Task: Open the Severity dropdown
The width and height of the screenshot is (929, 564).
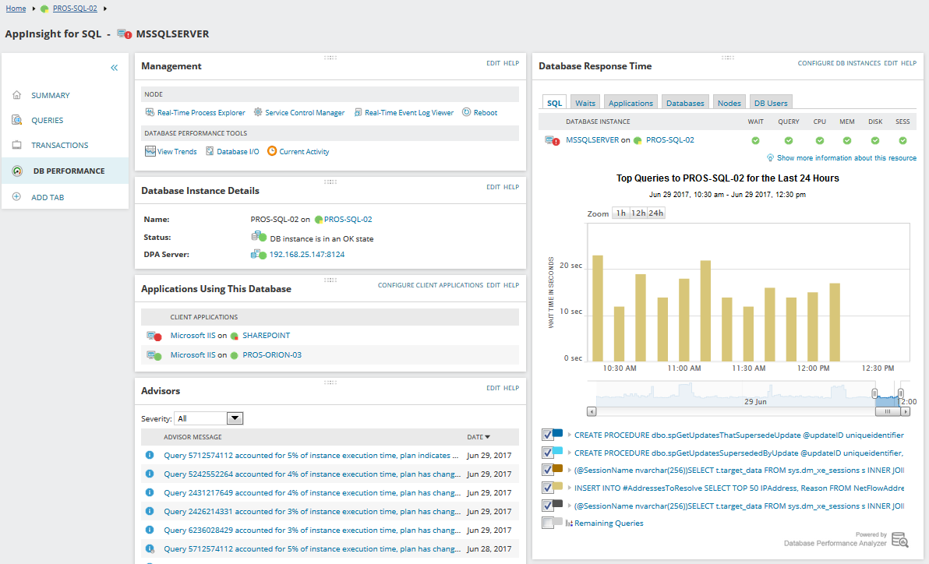Action: [235, 418]
